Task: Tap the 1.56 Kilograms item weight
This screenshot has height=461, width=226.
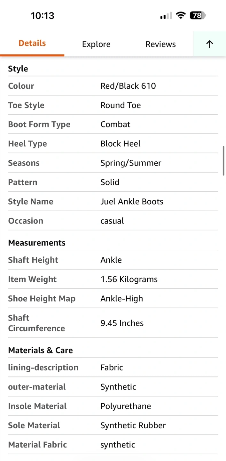Action: (x=129, y=279)
